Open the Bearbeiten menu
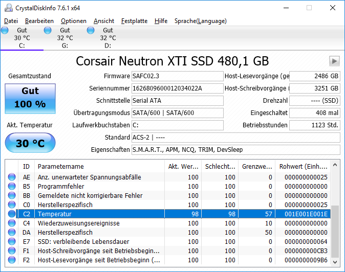This screenshot has width=345, height=272. 39,21
